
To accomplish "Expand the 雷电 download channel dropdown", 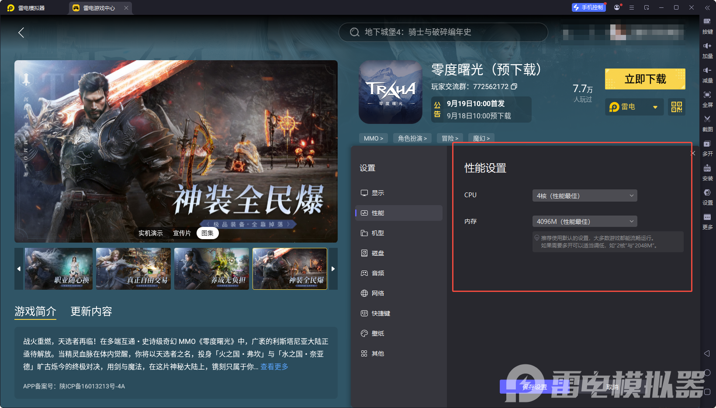I will pyautogui.click(x=655, y=107).
